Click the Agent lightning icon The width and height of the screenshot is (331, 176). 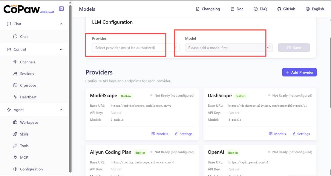tap(9, 110)
